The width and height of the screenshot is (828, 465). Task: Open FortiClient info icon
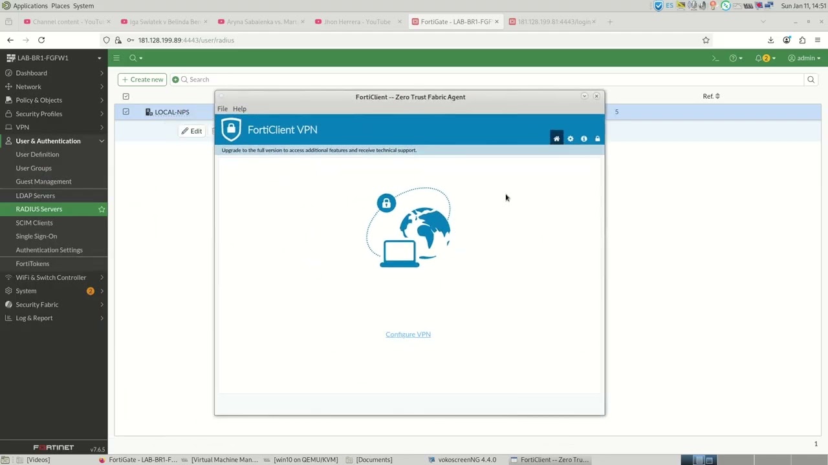click(583, 139)
